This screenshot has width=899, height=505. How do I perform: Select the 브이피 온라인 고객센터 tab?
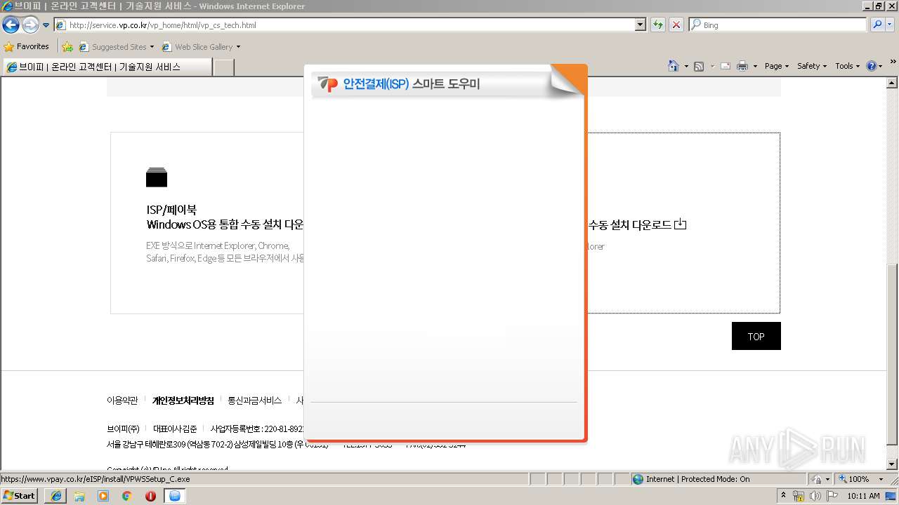(106, 67)
